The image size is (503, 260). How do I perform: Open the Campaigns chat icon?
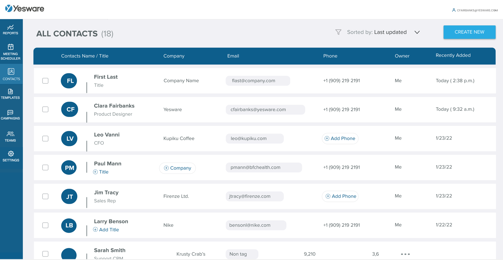[10, 113]
